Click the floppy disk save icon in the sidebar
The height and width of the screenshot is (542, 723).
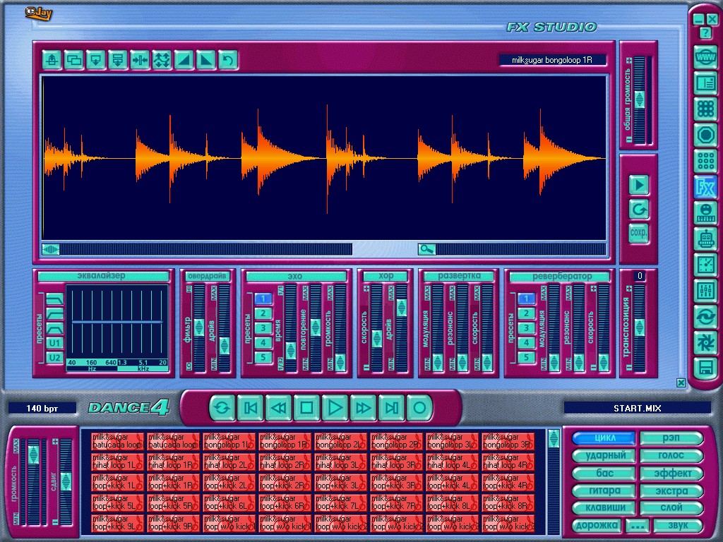click(705, 366)
